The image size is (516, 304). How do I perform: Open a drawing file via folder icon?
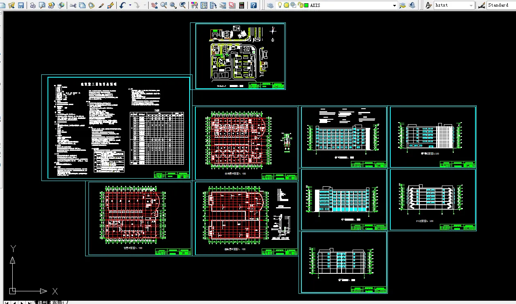[12, 5]
